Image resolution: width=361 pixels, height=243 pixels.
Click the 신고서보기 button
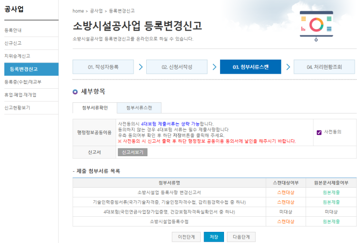133,152
